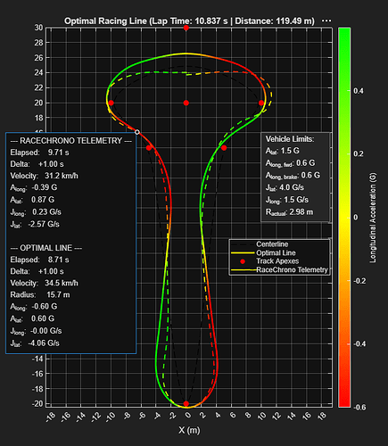
Task: Click the Along,brake 0.6 G vehicle limit
Action: 293,176
